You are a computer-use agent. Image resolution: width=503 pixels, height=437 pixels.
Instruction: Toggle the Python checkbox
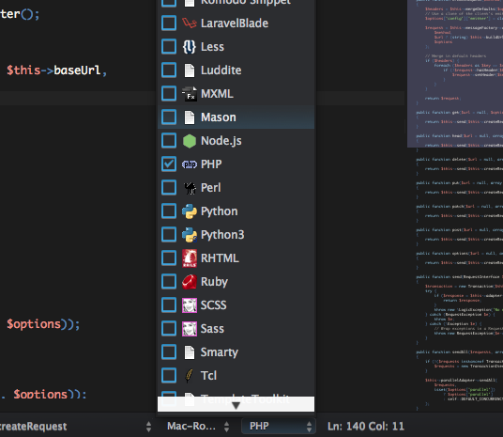coord(169,211)
